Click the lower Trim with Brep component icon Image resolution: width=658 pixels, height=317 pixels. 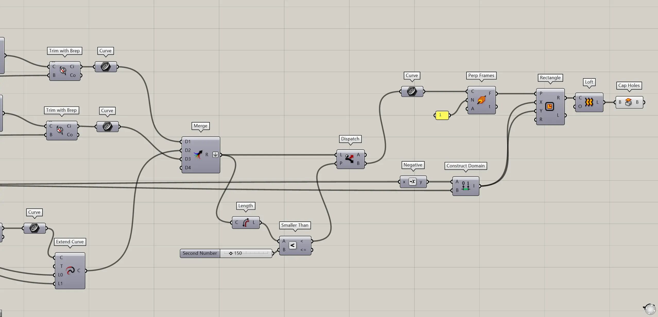60,130
